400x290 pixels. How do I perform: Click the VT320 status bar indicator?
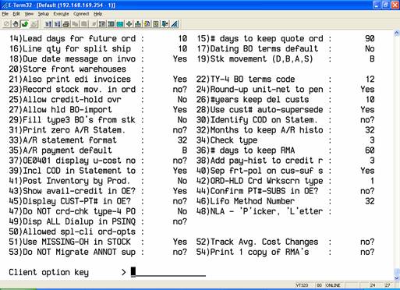pos(302,285)
